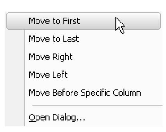Choose Move to Last option
Screen dimensions: 166x132
pyautogui.click(x=83, y=39)
